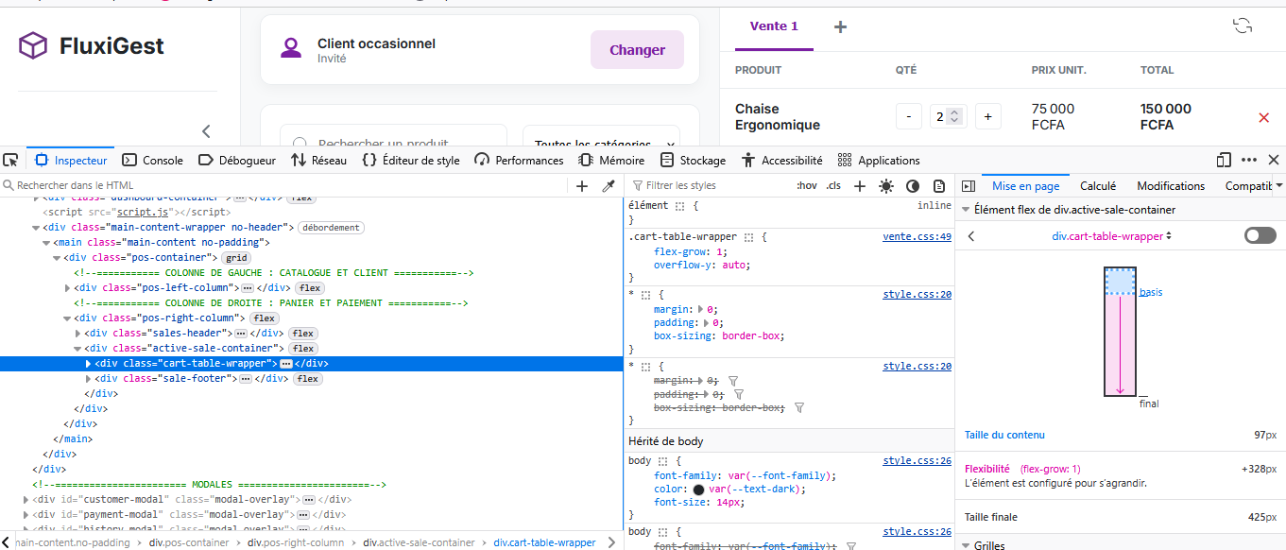
Task: Click the Filtrer les styles field
Action: (709, 185)
